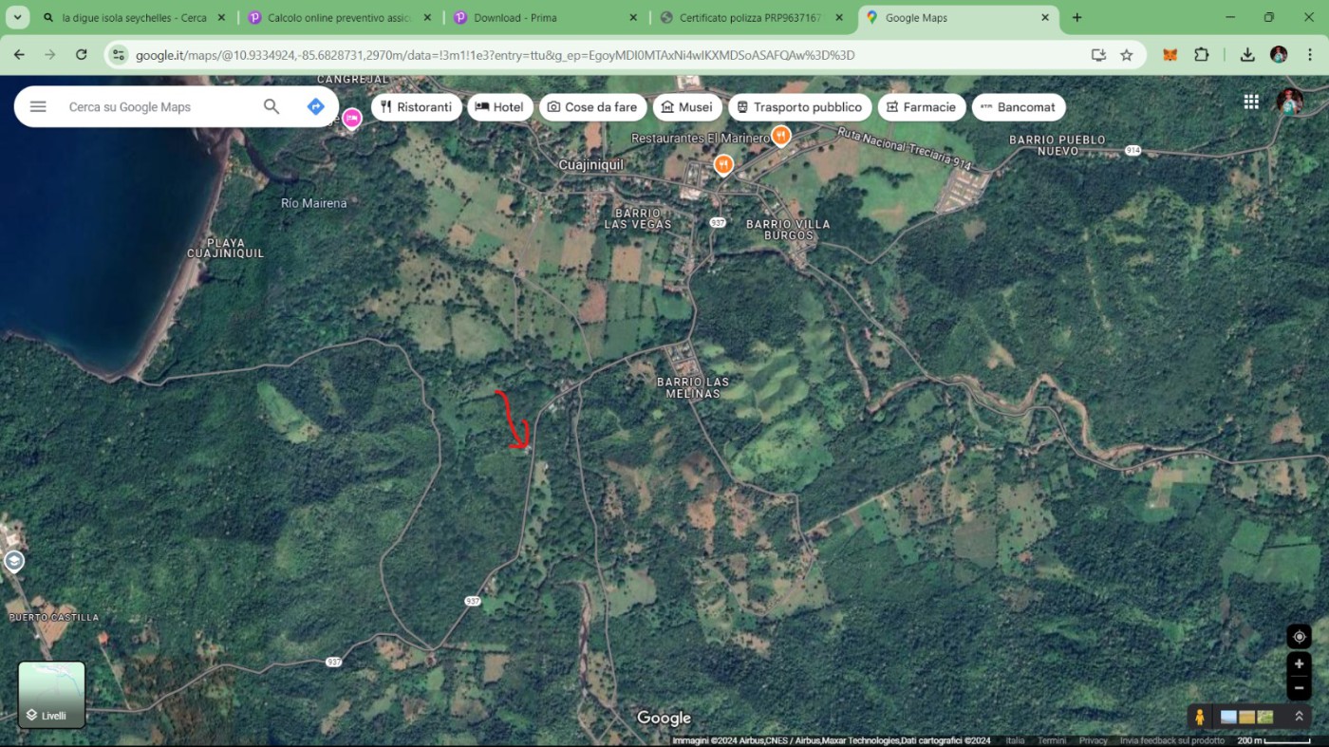The width and height of the screenshot is (1329, 747).
Task: Click the Invia feedback sul prodotto link
Action: pos(1172,740)
